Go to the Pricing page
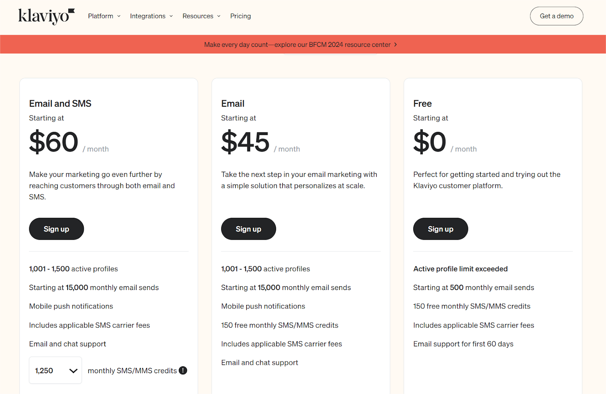Image resolution: width=606 pixels, height=394 pixels. pyautogui.click(x=241, y=16)
